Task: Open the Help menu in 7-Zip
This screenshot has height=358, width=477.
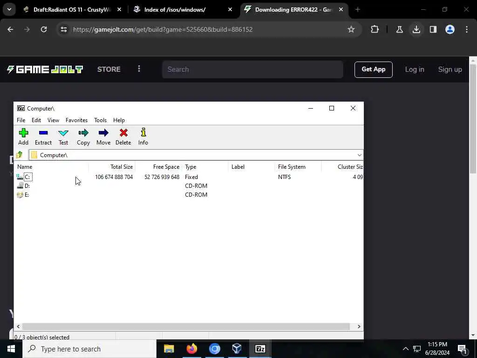Action: point(119,120)
